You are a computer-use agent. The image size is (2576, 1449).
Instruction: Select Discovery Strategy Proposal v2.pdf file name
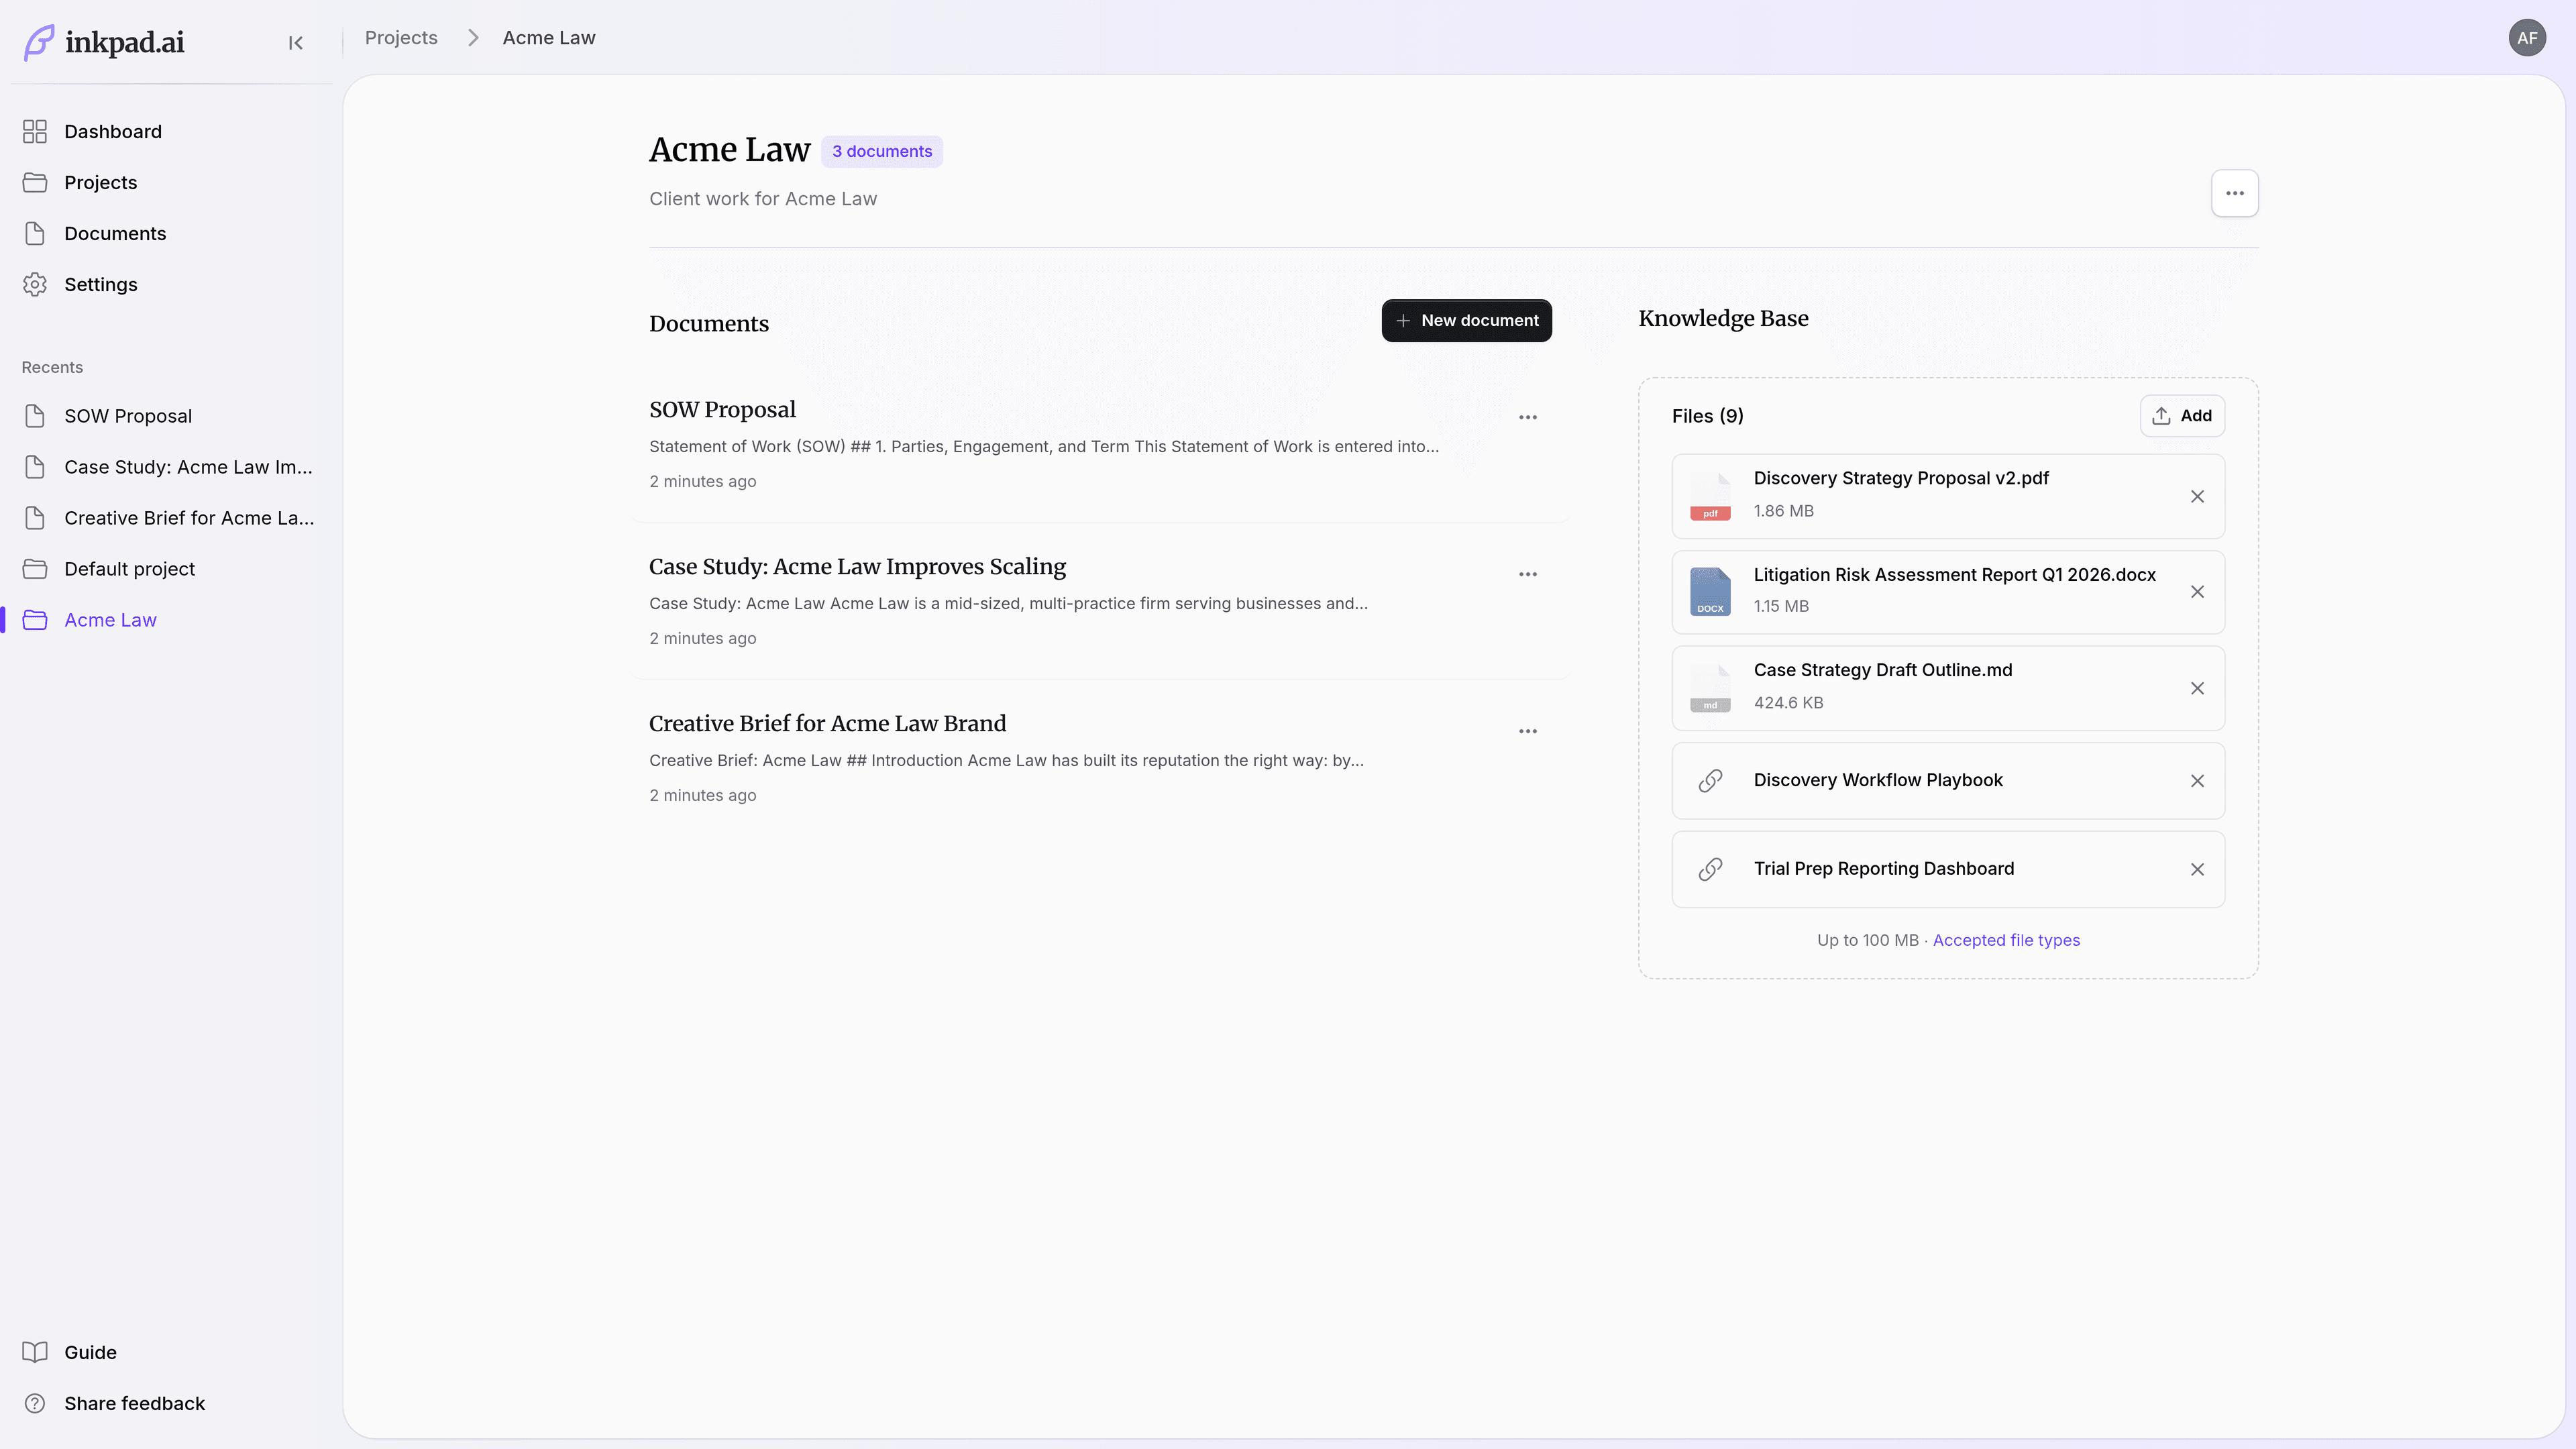click(x=1901, y=478)
